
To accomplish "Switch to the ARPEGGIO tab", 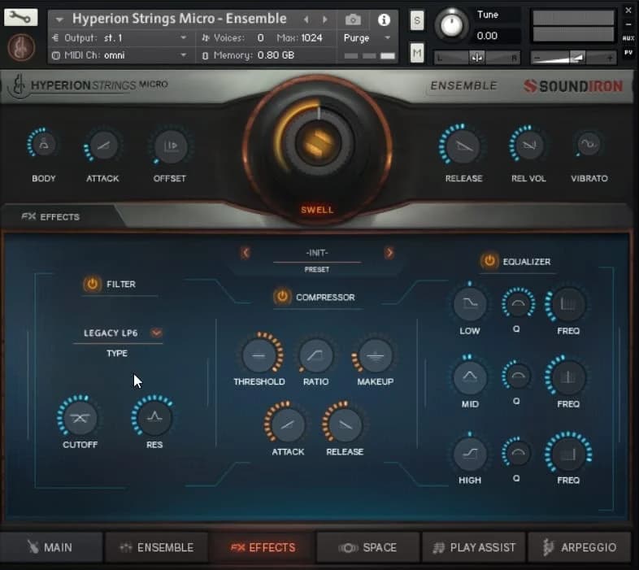I will click(580, 547).
